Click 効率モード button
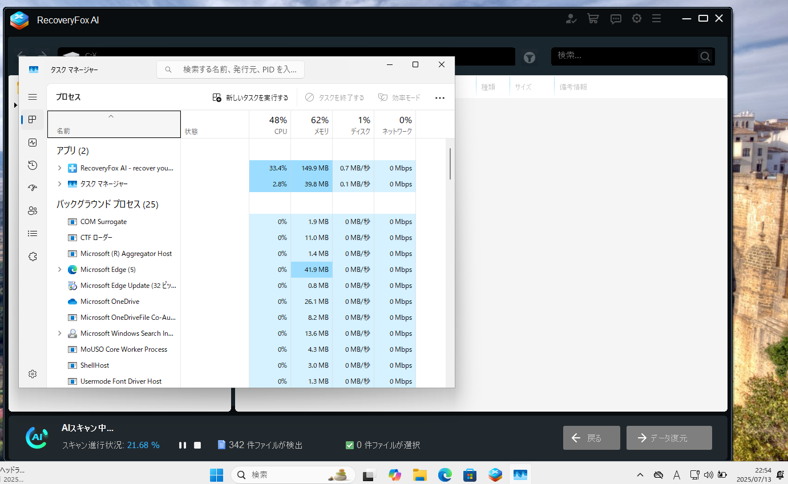The image size is (788, 484). (x=399, y=97)
